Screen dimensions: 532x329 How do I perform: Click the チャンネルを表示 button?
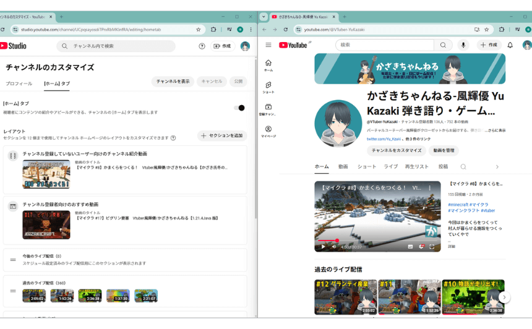pos(173,82)
